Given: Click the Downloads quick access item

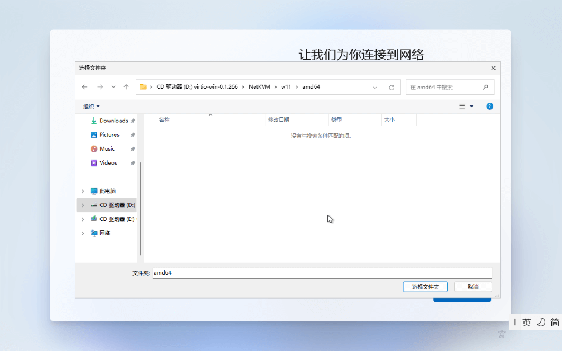Looking at the screenshot, I should point(113,121).
